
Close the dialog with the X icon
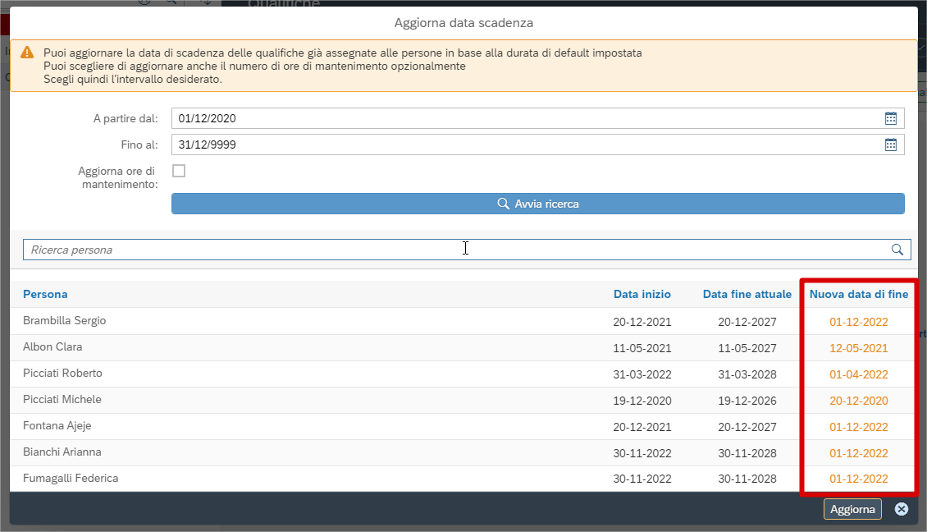coord(902,509)
